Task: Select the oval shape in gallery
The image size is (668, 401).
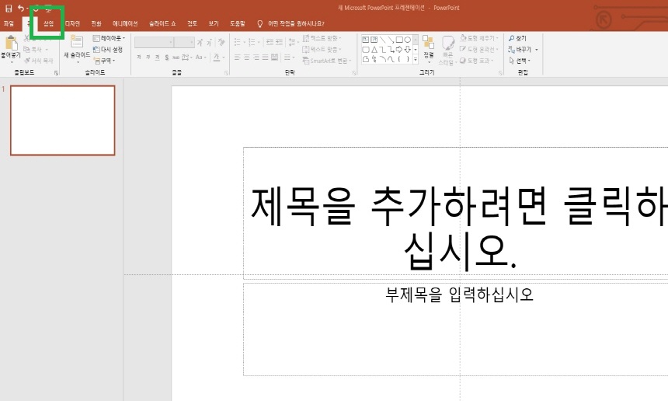Action: click(x=408, y=40)
